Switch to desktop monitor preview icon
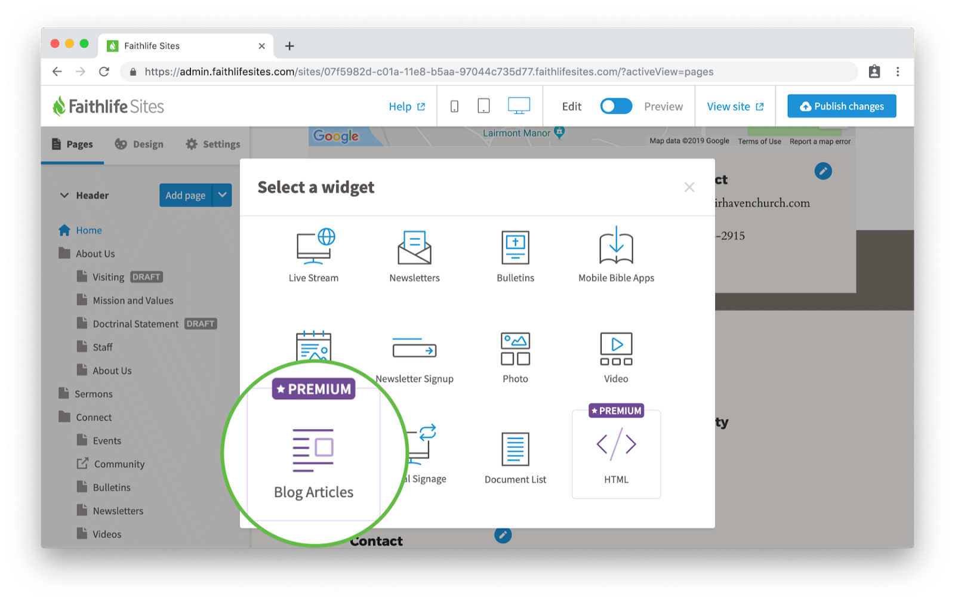This screenshot has height=602, width=955. pyautogui.click(x=519, y=106)
